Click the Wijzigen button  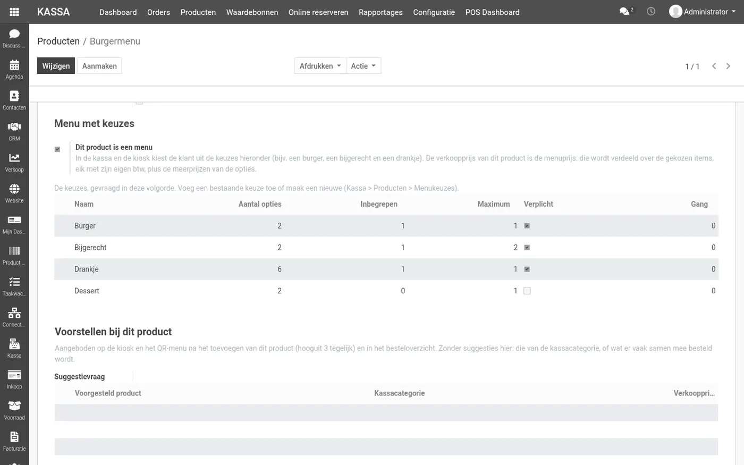pos(56,66)
